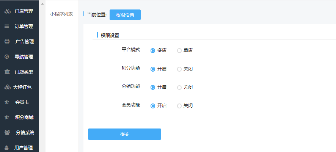Click the 门店类型 bank building icon
The height and width of the screenshot is (152, 336).
point(7,72)
